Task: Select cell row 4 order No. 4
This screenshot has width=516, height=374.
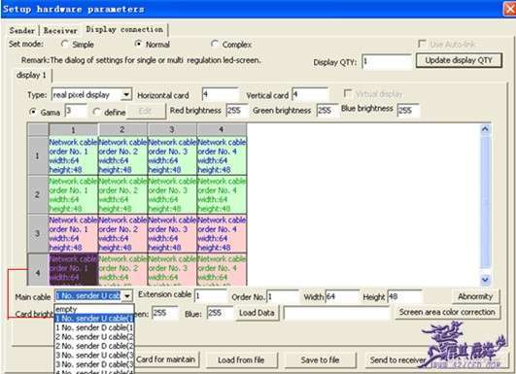Action: click(x=222, y=269)
